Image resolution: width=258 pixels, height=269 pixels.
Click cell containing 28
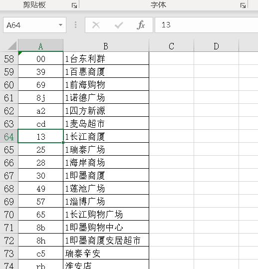[40, 163]
